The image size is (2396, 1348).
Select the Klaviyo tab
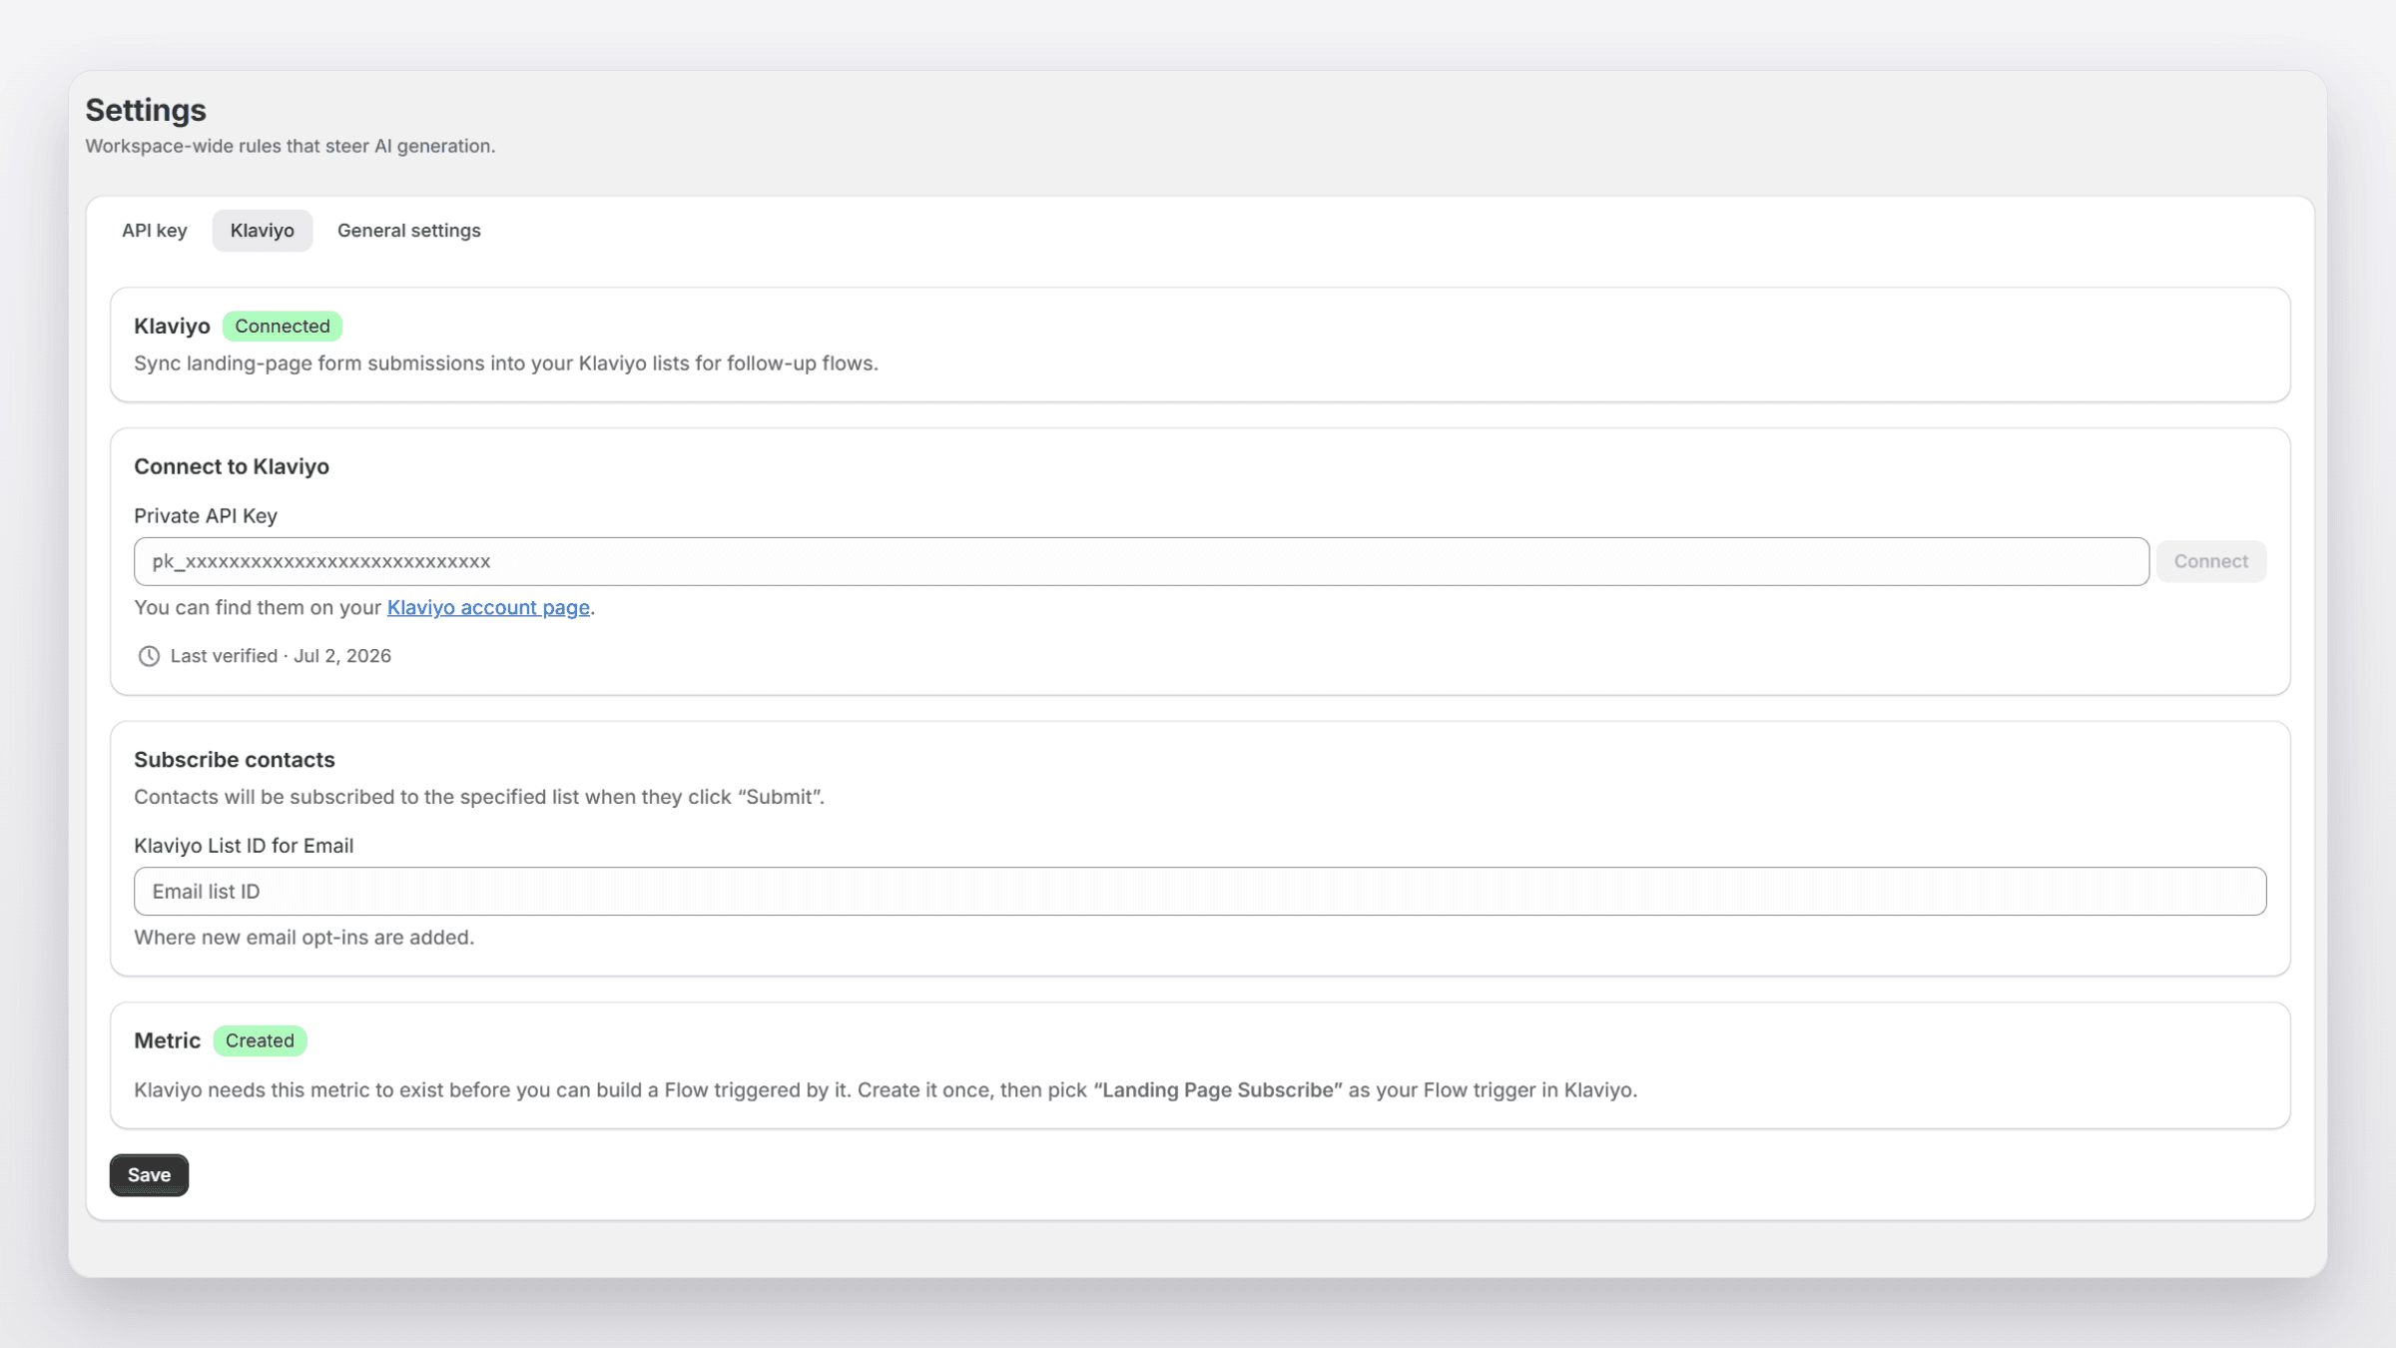click(262, 231)
